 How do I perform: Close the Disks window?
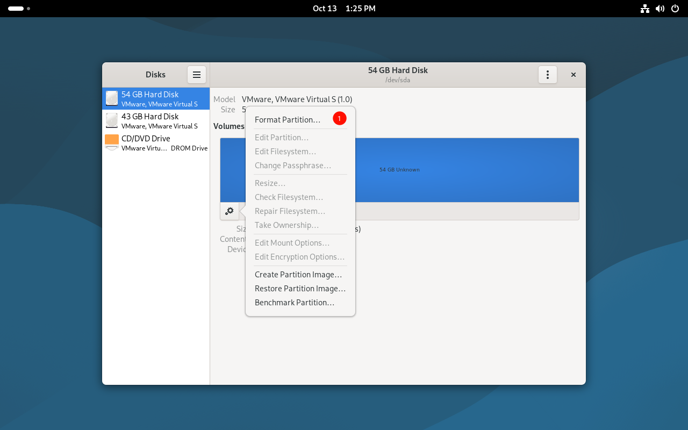(574, 75)
